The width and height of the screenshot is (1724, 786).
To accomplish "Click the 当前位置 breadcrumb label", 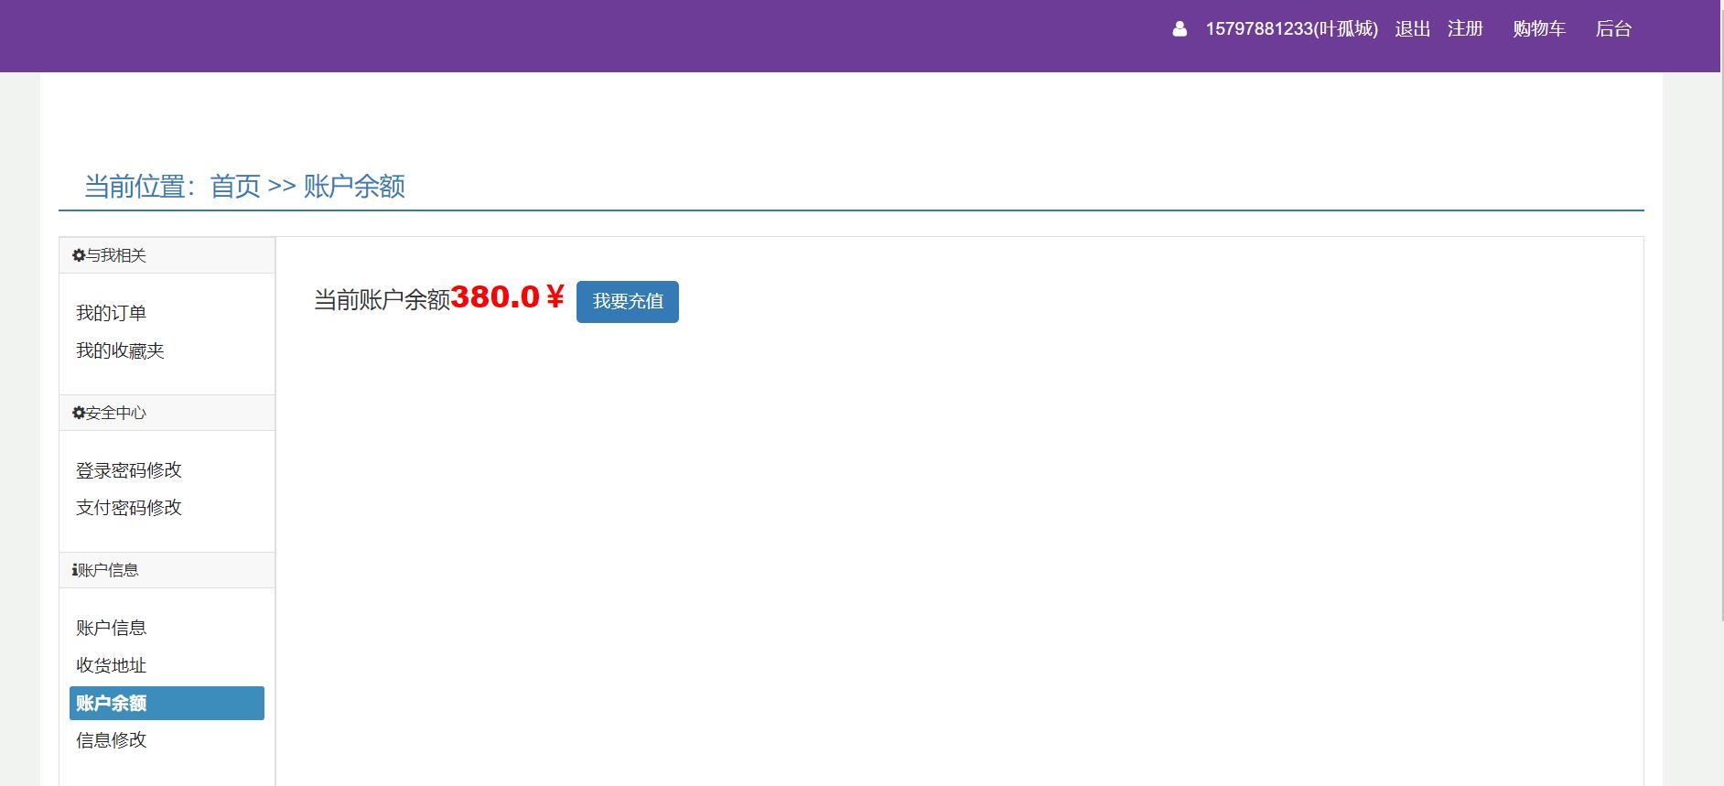I will coord(139,187).
